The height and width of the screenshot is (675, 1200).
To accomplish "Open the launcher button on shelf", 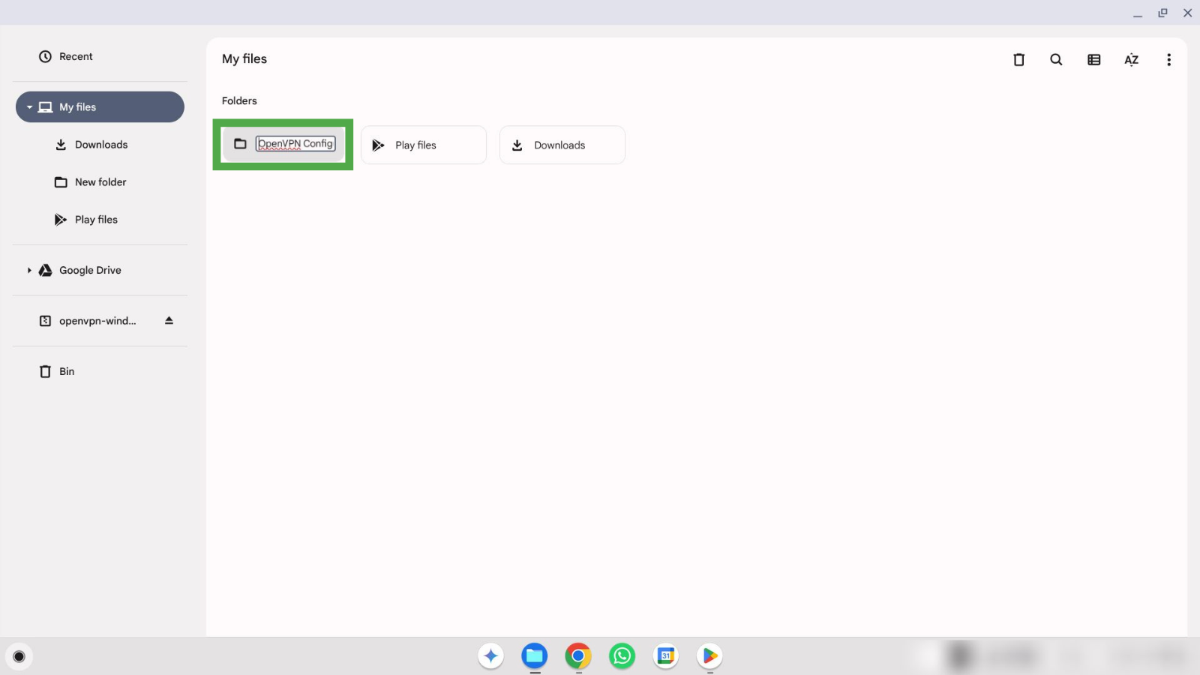I will click(x=19, y=657).
